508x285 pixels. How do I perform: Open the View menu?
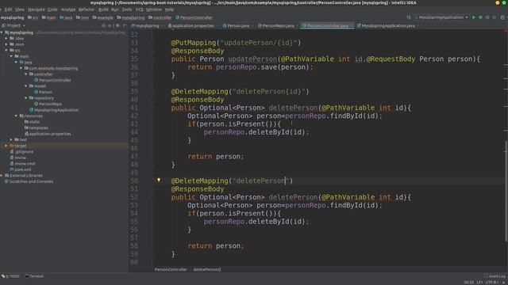[x=20, y=9]
